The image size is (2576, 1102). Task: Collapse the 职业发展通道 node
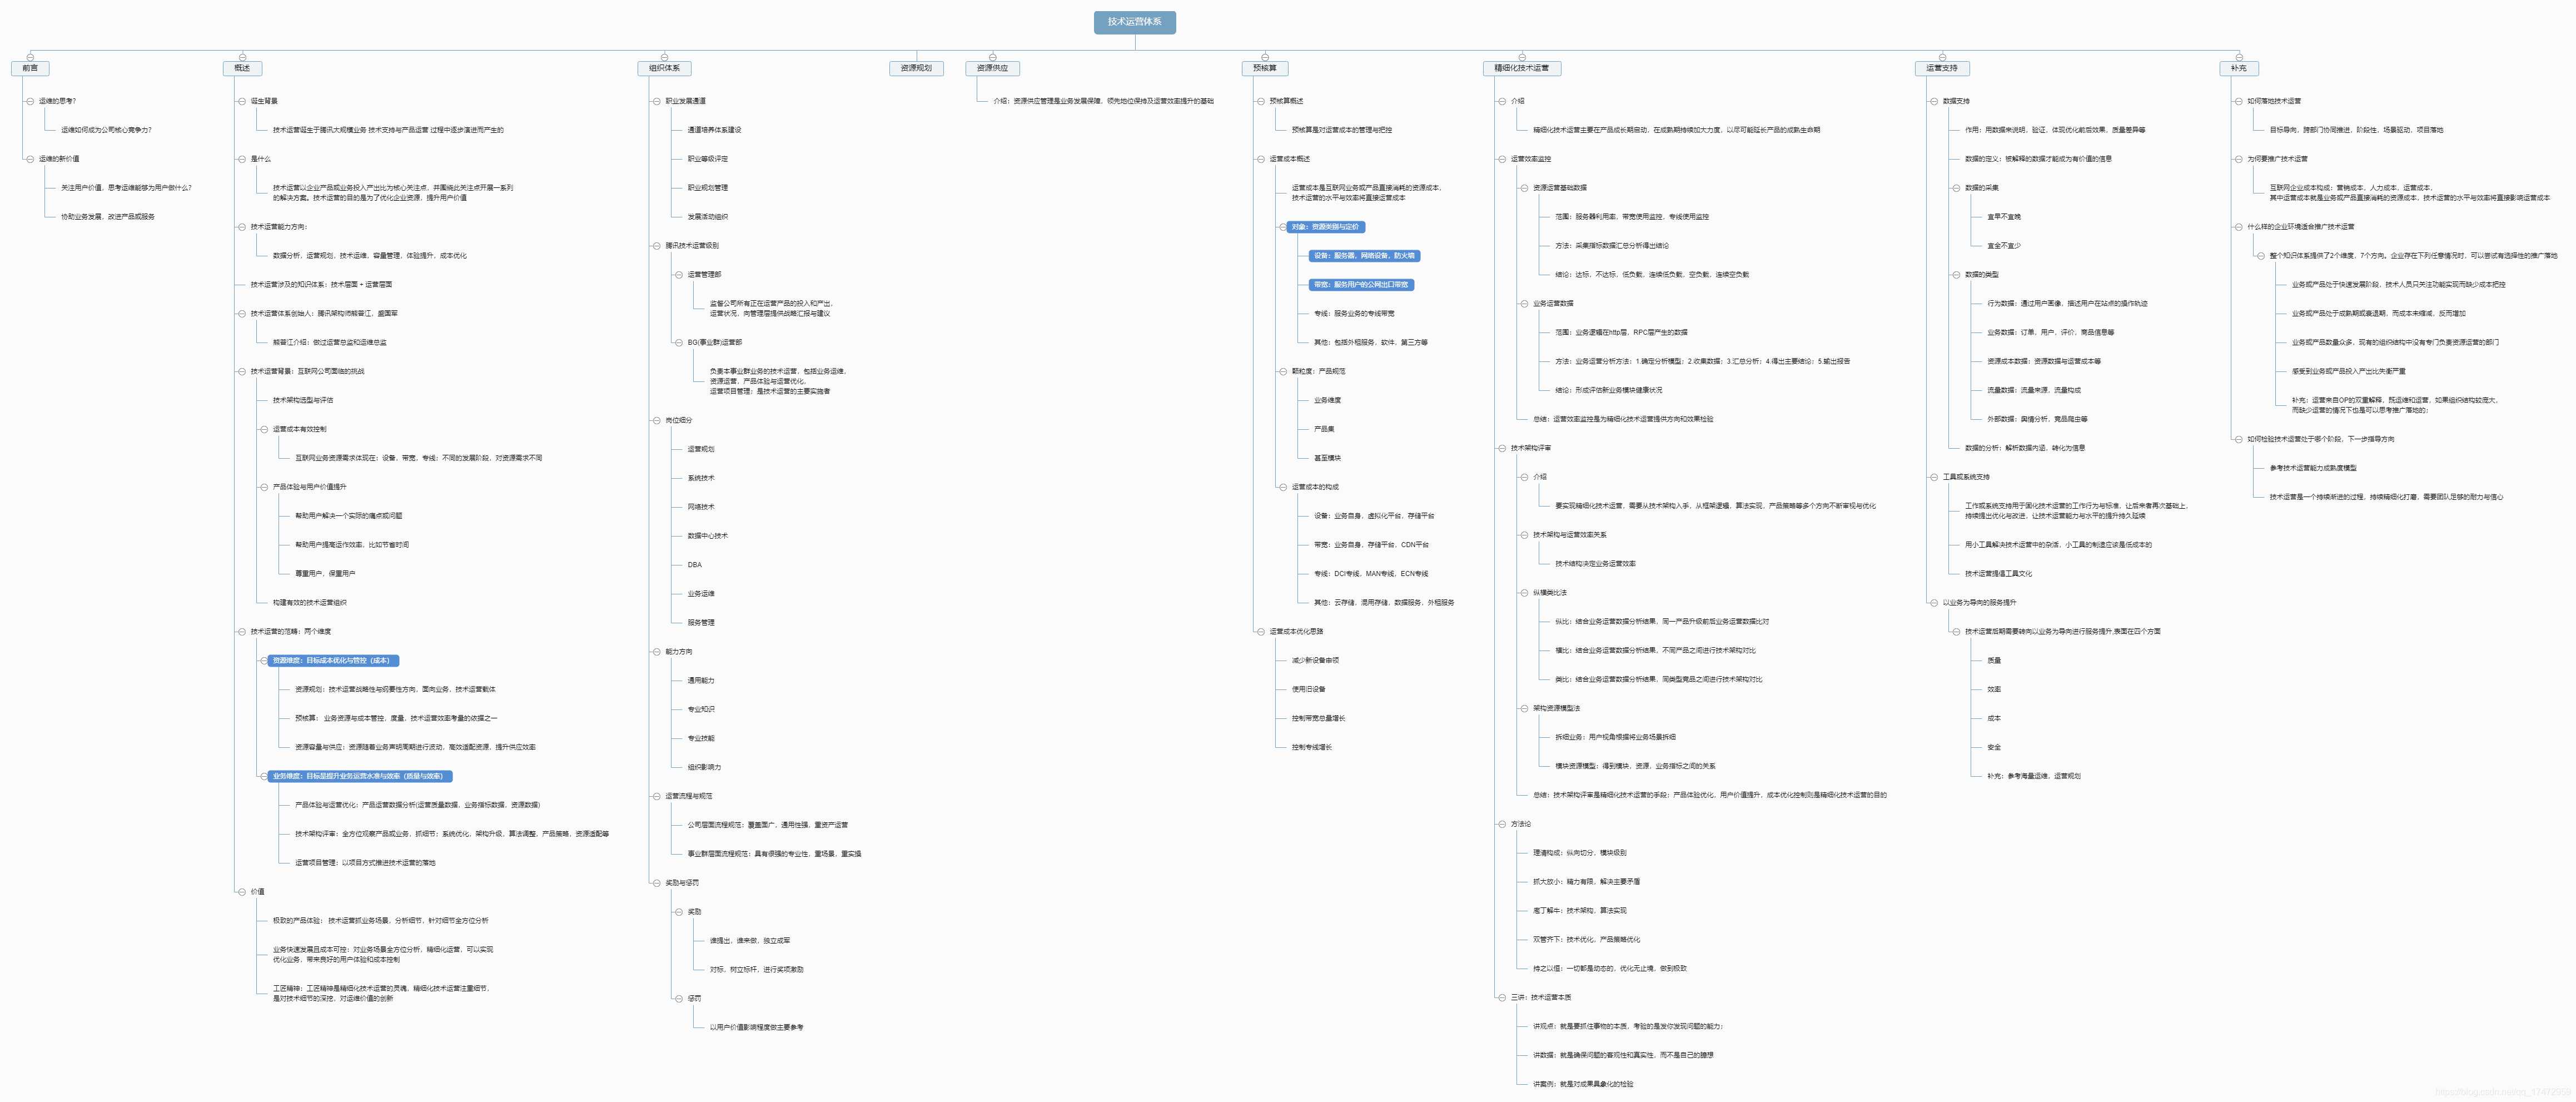coord(657,101)
